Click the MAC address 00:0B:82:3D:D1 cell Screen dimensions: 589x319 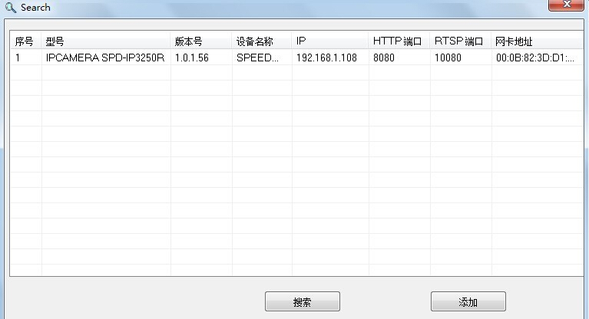pyautogui.click(x=534, y=58)
